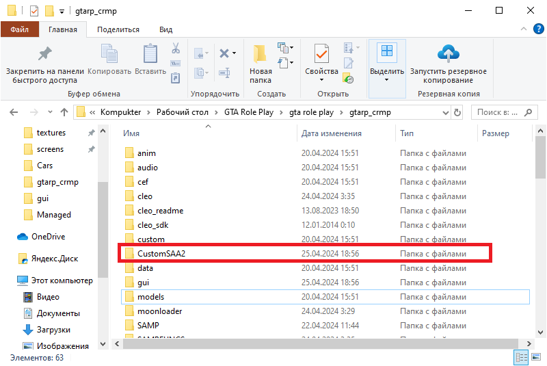Expand Delete options dropdown arrow
The image size is (547, 366).
(234, 53)
